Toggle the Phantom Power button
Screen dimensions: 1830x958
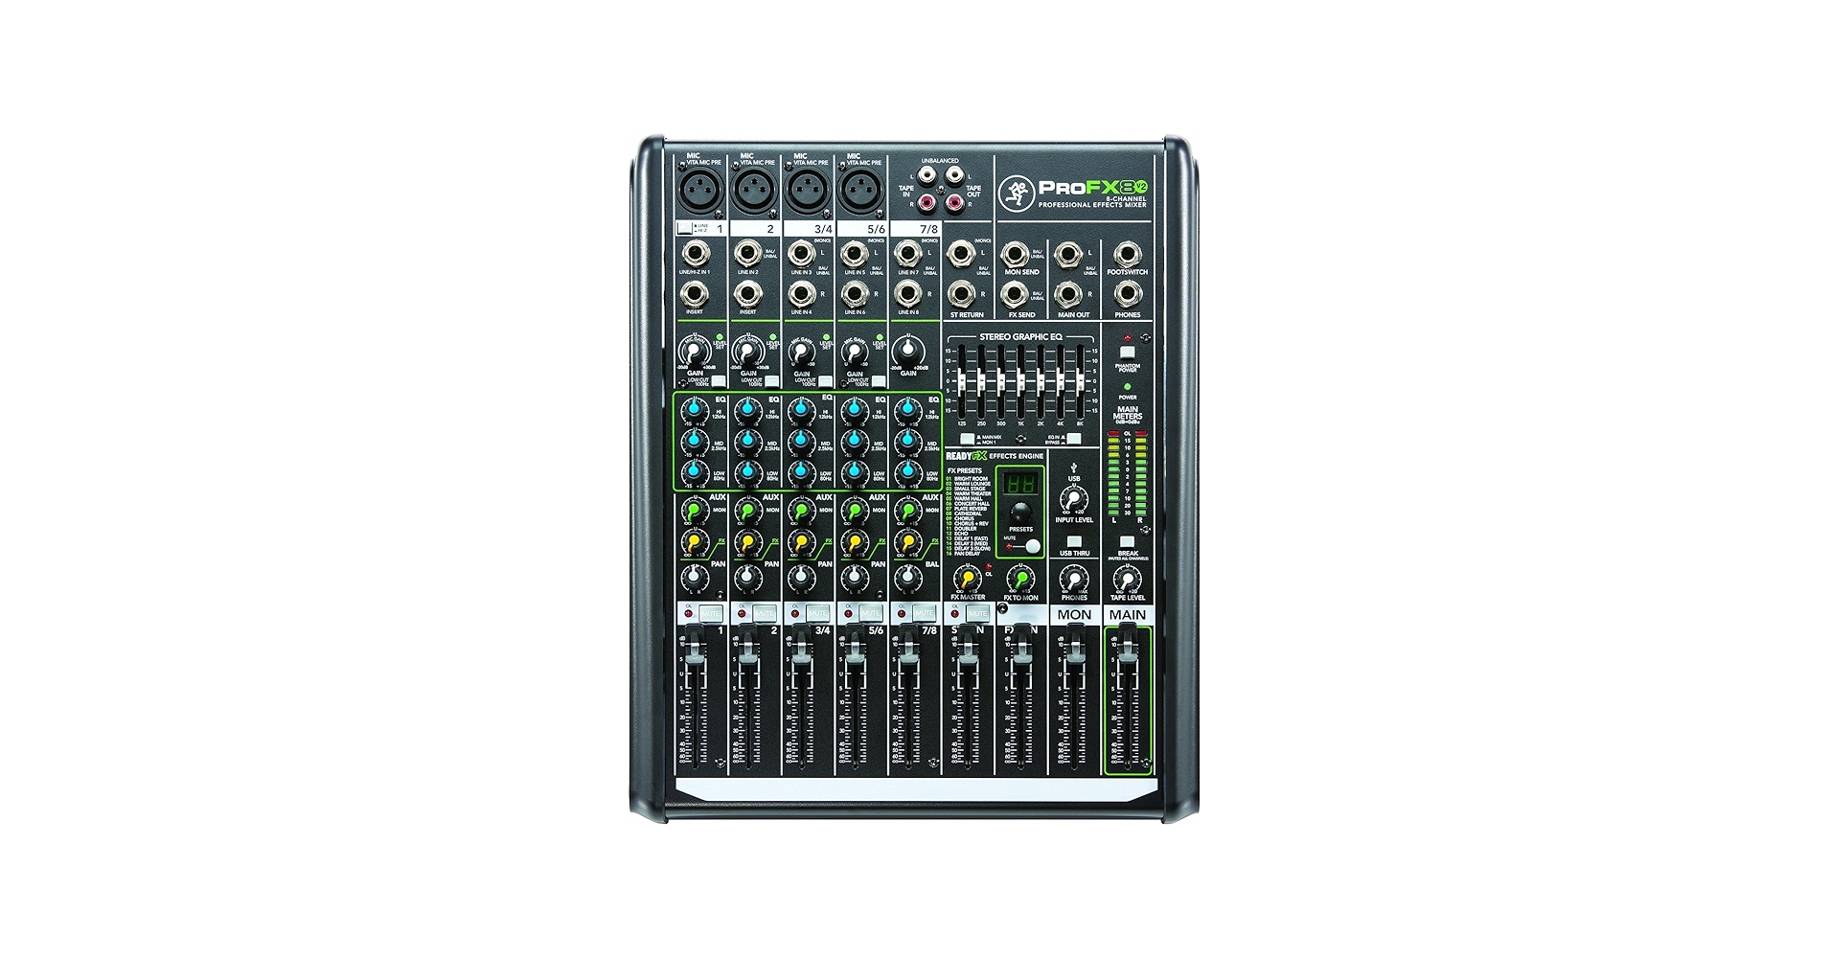point(1127,352)
